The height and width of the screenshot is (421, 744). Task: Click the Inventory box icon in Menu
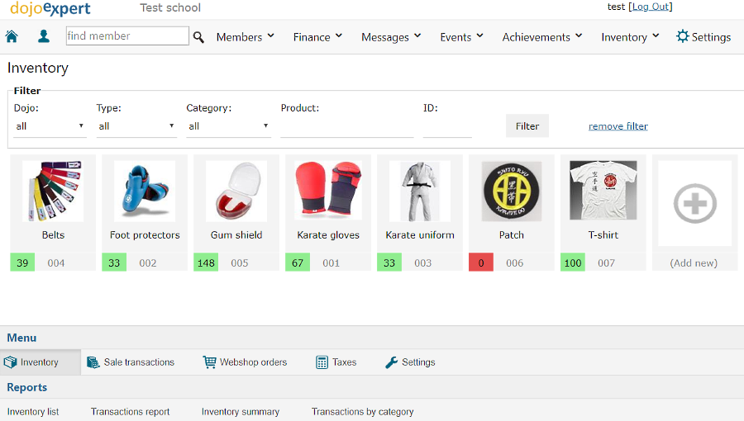pos(11,362)
